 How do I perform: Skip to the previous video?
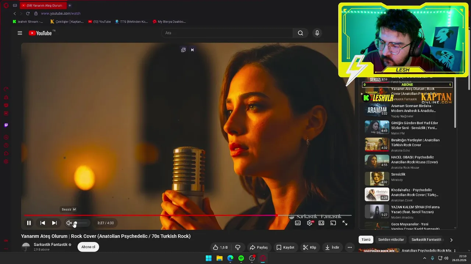(43, 223)
